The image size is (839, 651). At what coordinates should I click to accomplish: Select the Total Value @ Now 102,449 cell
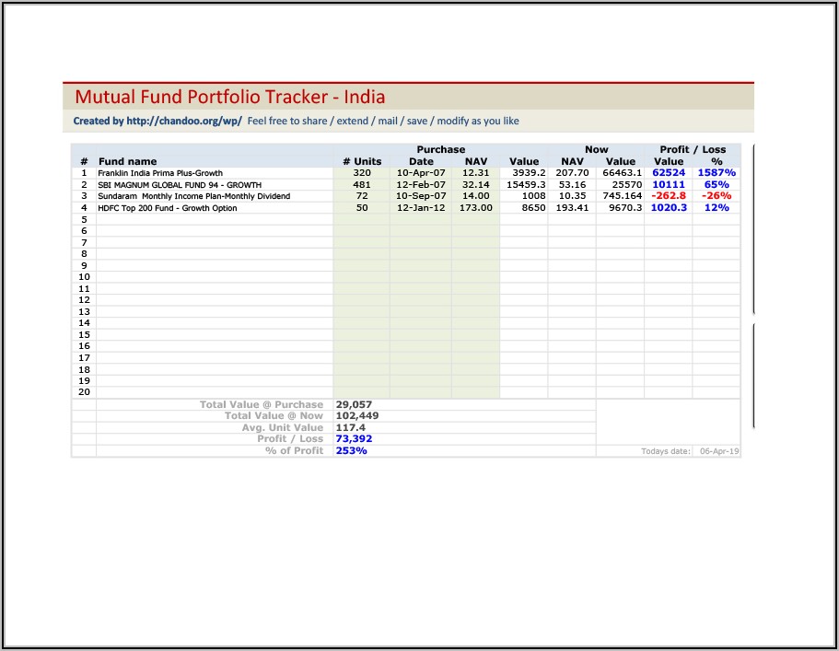(357, 416)
